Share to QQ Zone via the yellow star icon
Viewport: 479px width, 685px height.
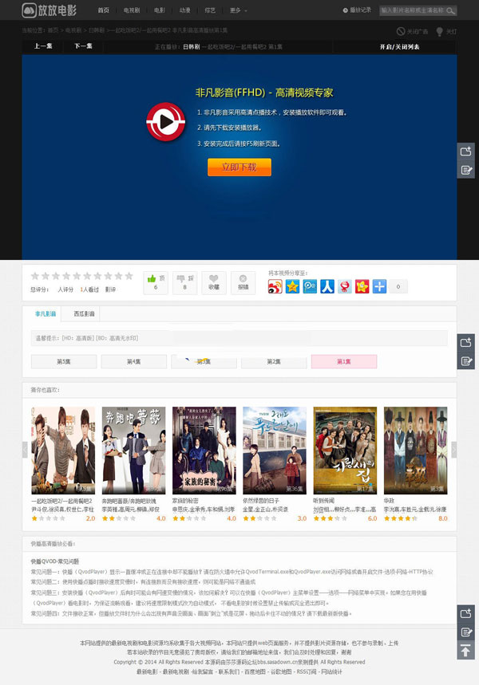(x=292, y=286)
